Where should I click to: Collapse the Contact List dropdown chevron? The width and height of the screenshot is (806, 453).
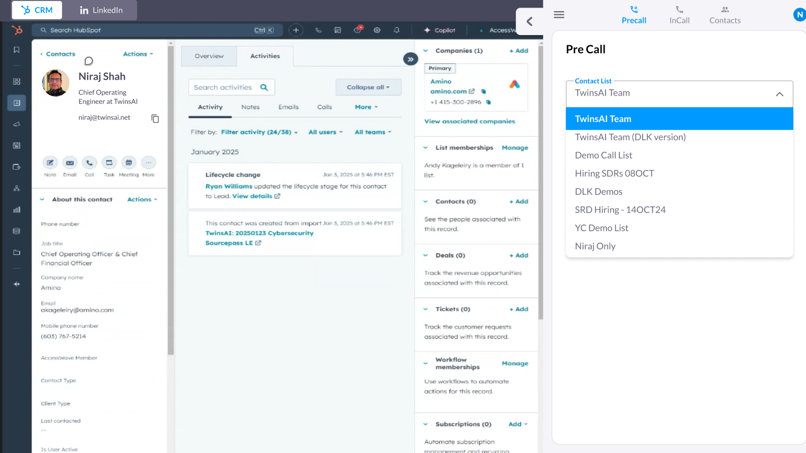pos(779,94)
